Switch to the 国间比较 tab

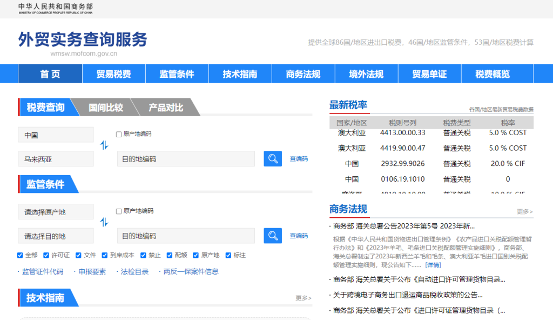tap(106, 108)
